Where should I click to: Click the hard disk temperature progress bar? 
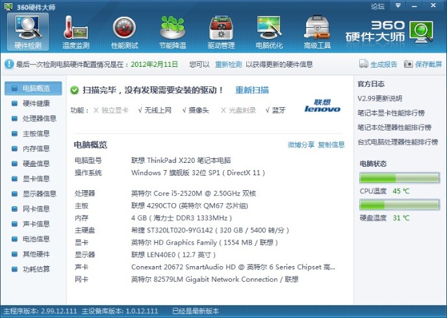click(x=400, y=204)
